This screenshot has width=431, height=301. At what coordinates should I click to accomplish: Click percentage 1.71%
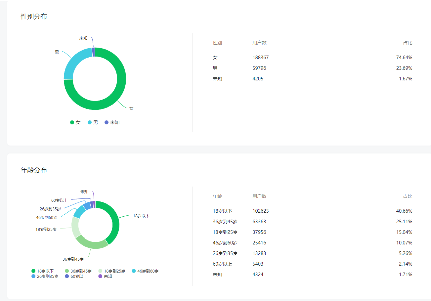tap(406, 275)
